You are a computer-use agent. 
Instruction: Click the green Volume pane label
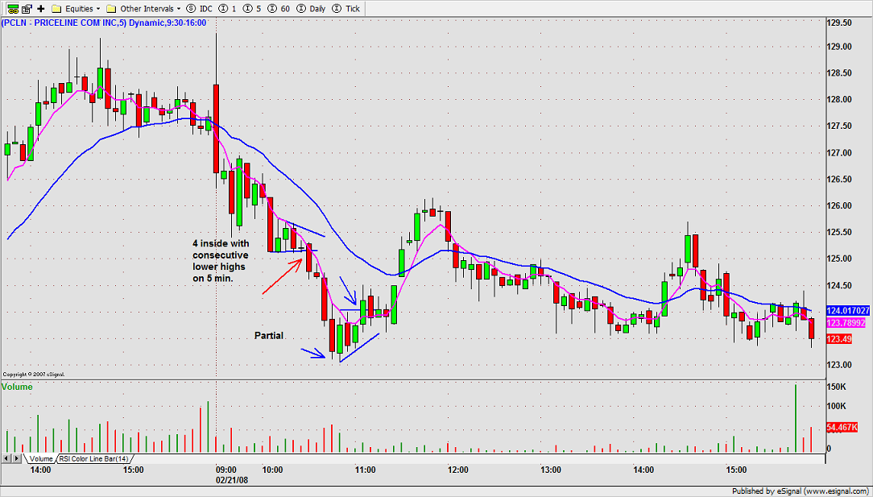(17, 386)
